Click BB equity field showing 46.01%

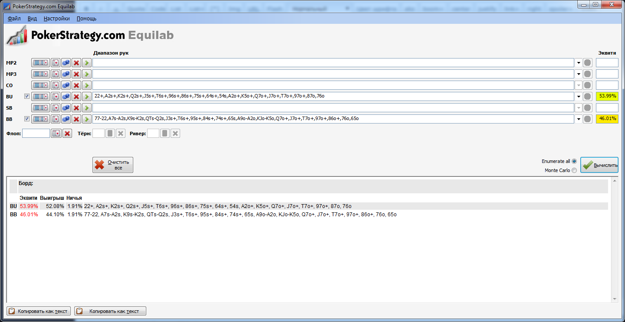tap(607, 119)
